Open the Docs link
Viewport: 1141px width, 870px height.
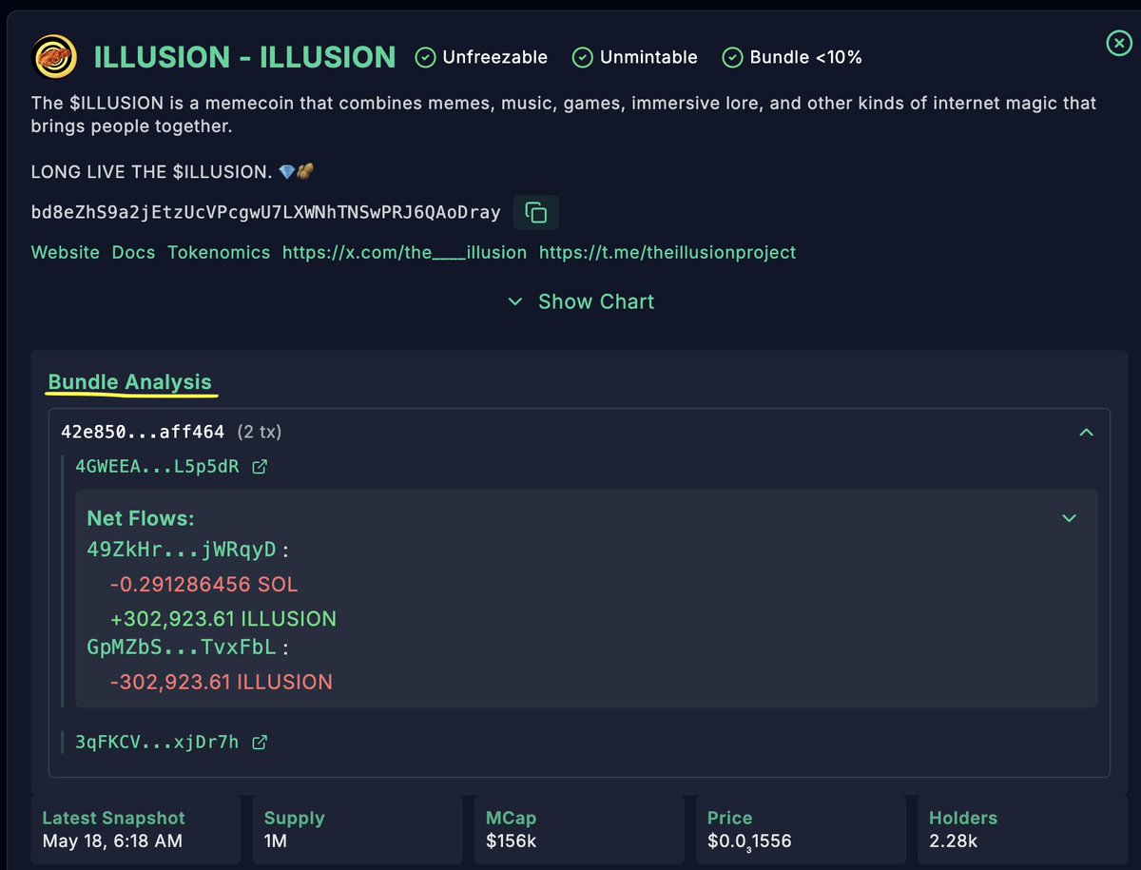pos(134,252)
